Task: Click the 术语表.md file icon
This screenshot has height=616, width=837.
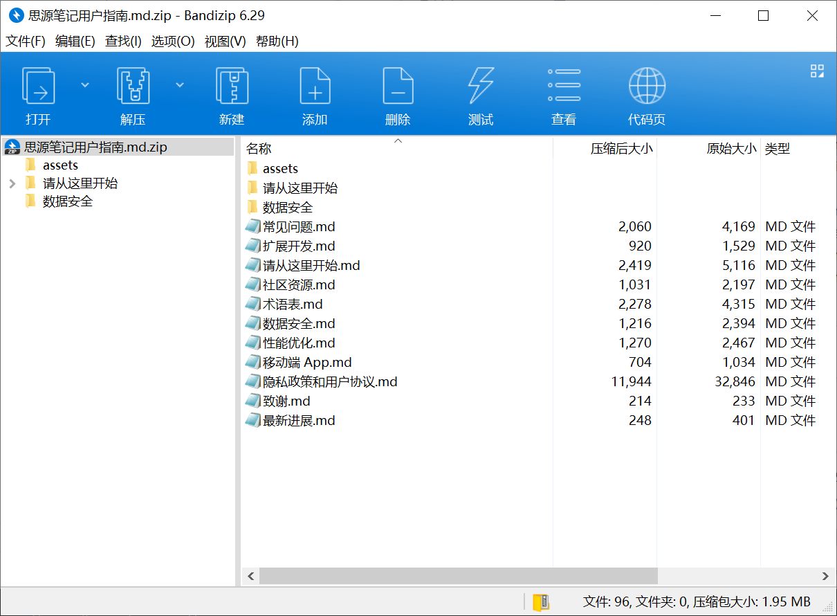Action: [x=253, y=304]
